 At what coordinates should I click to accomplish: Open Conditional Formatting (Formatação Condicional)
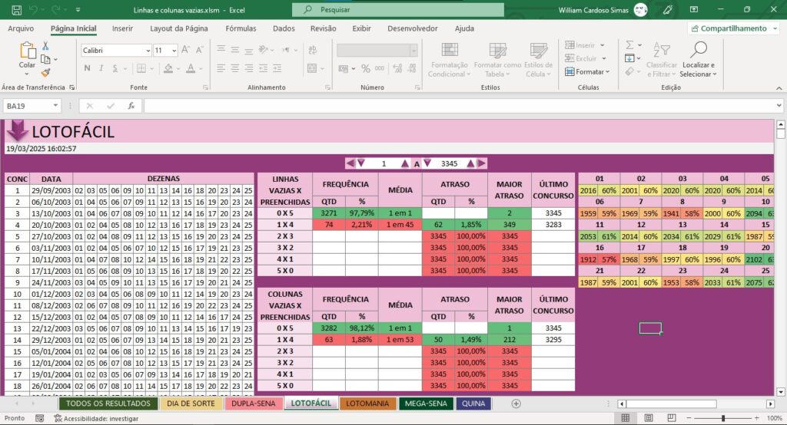(x=449, y=60)
